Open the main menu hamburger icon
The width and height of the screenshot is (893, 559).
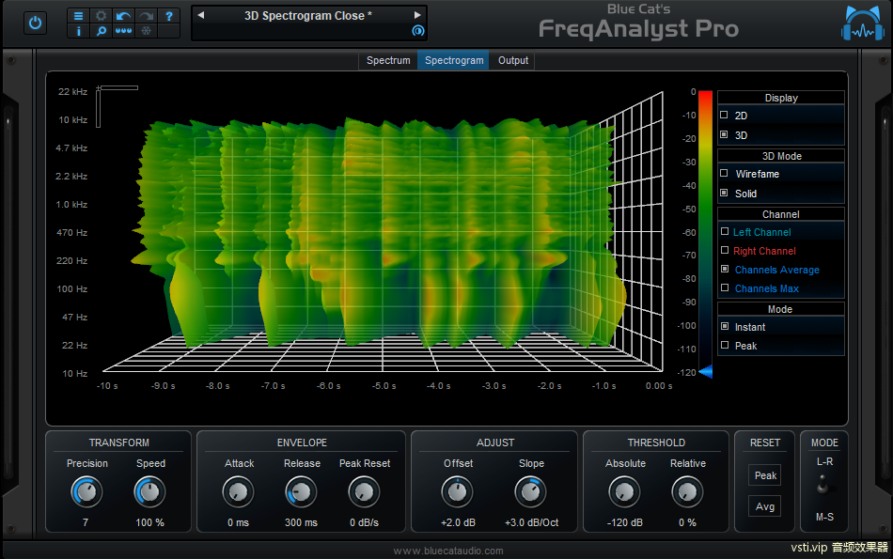[79, 16]
